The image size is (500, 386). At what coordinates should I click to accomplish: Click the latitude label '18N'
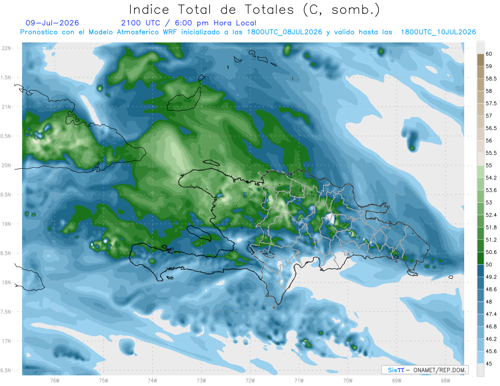point(7,282)
